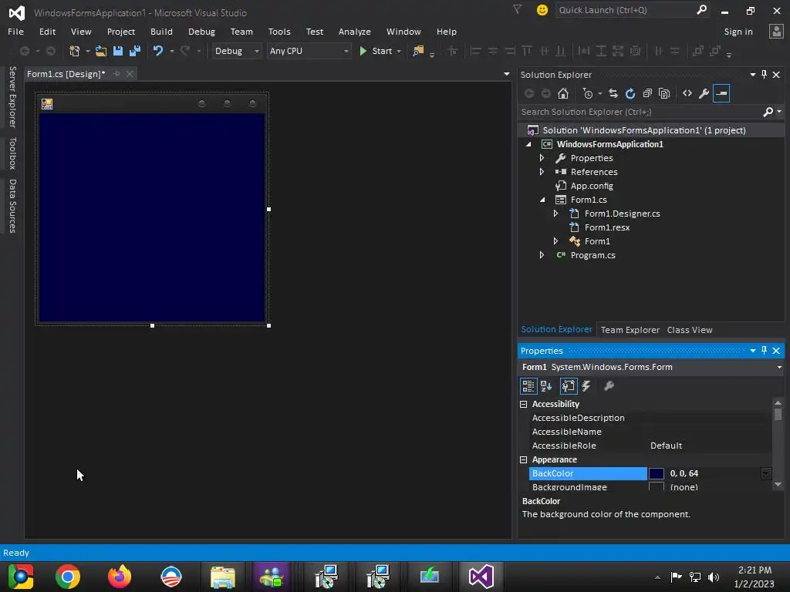
Task: Click the feedback smiley face icon
Action: 542,10
